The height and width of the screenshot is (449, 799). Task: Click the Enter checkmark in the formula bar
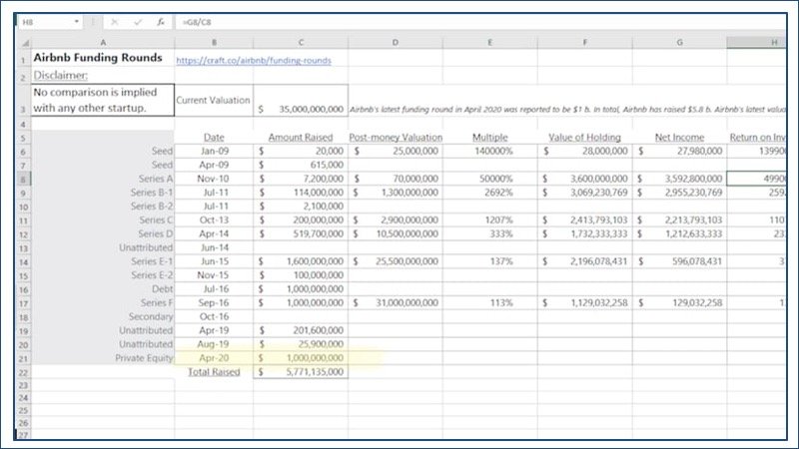pyautogui.click(x=138, y=22)
